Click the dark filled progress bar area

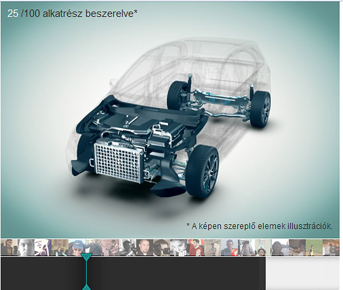[178, 273]
